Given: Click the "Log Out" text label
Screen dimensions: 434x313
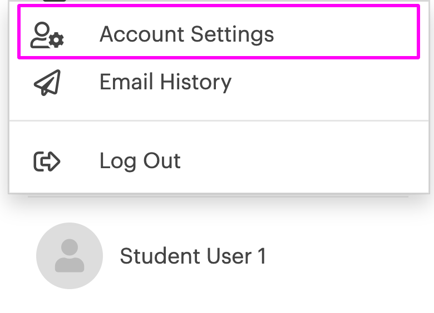Looking at the screenshot, I should point(140,161).
